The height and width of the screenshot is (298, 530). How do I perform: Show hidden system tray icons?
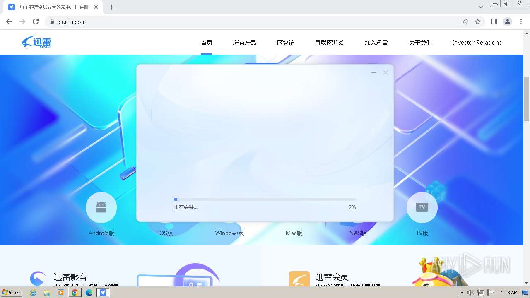(462, 293)
